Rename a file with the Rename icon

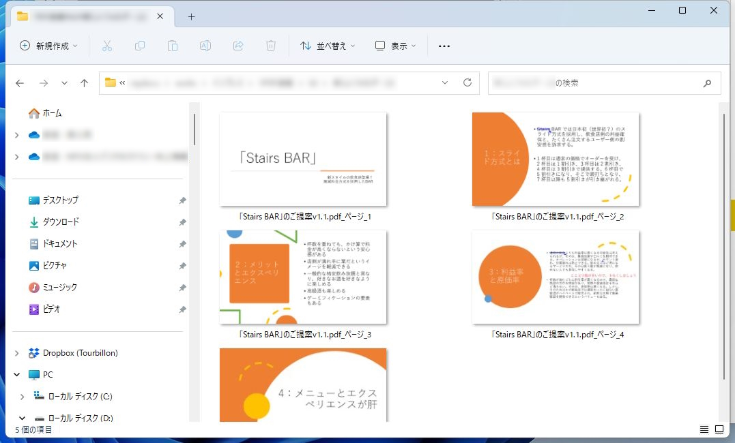point(205,46)
